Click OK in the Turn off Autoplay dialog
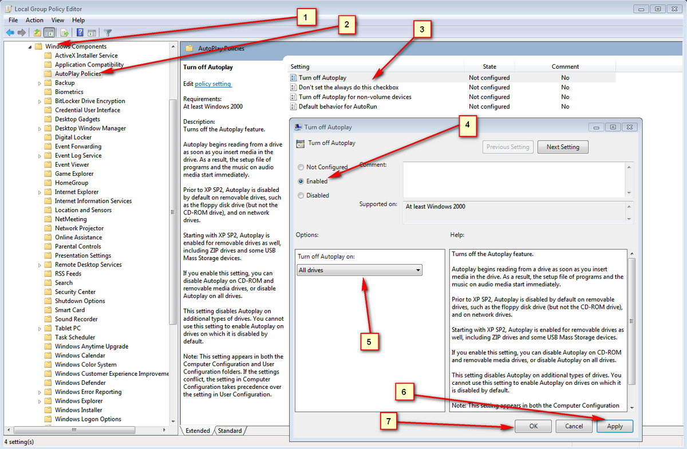The height and width of the screenshot is (449, 687). click(x=533, y=426)
